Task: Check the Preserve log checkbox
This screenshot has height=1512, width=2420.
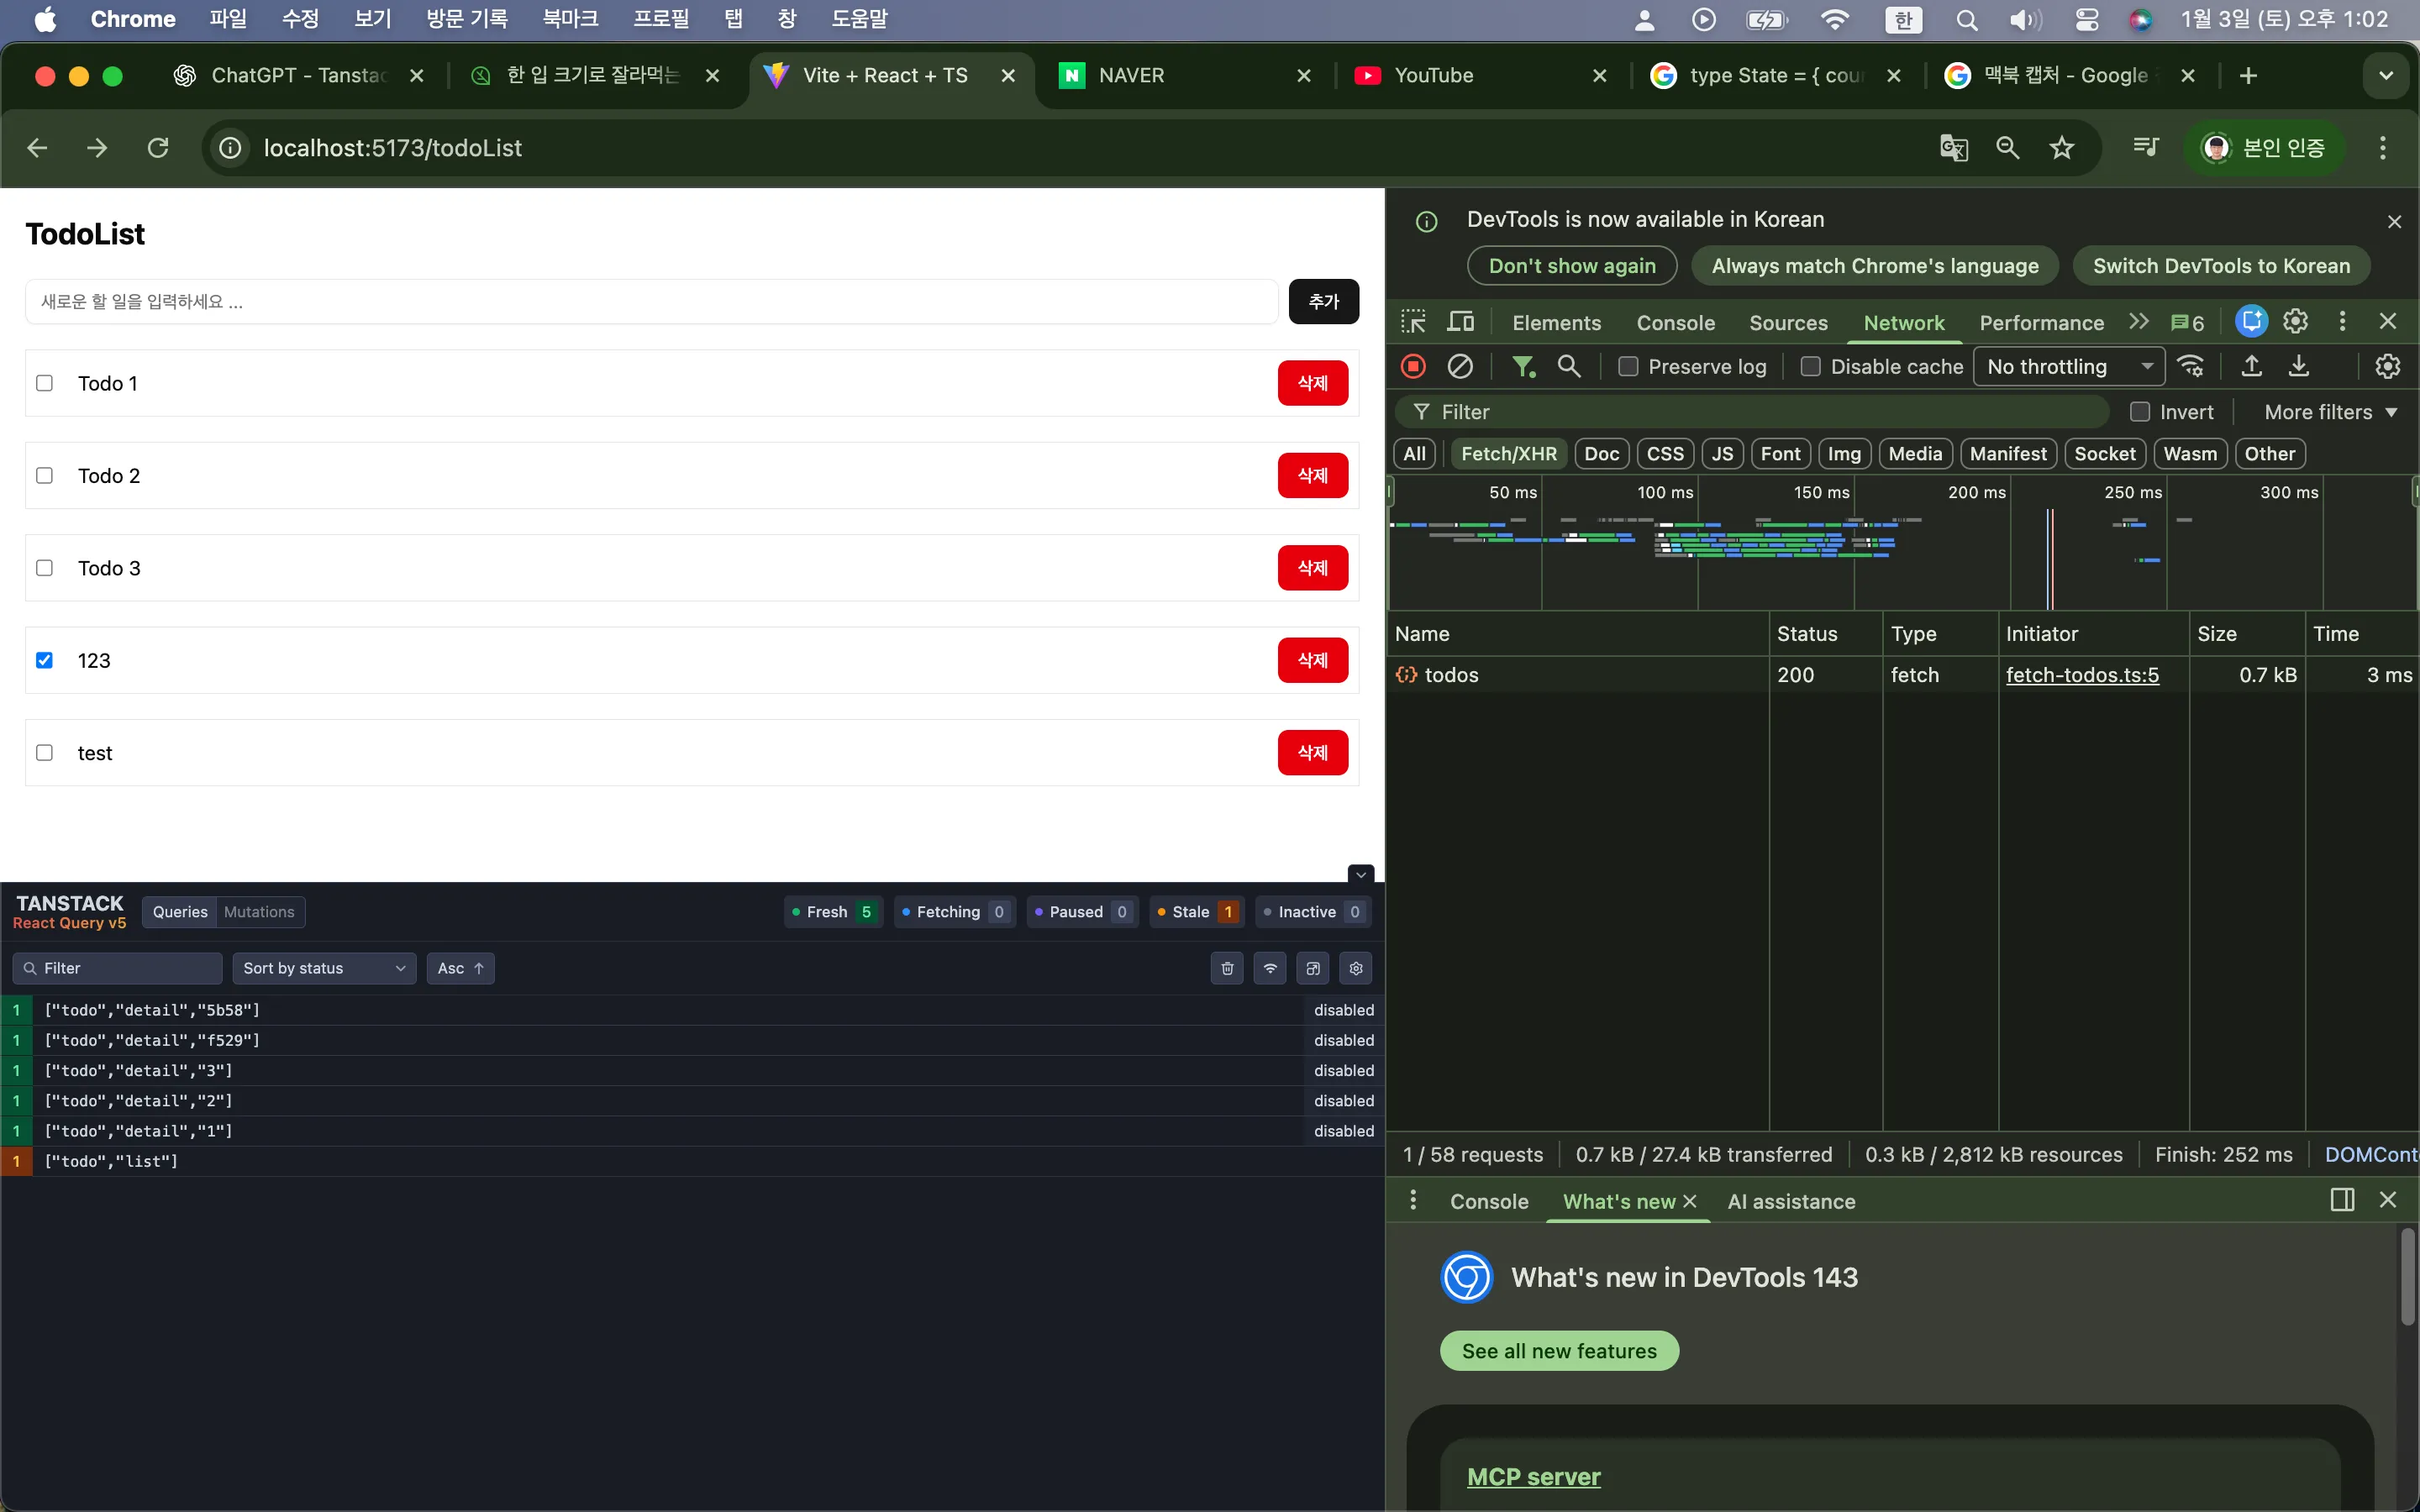Action: coord(1627,366)
